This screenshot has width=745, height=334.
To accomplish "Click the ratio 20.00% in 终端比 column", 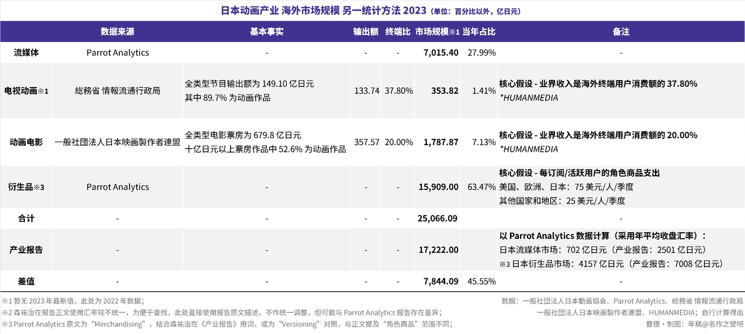I will coord(399,142).
